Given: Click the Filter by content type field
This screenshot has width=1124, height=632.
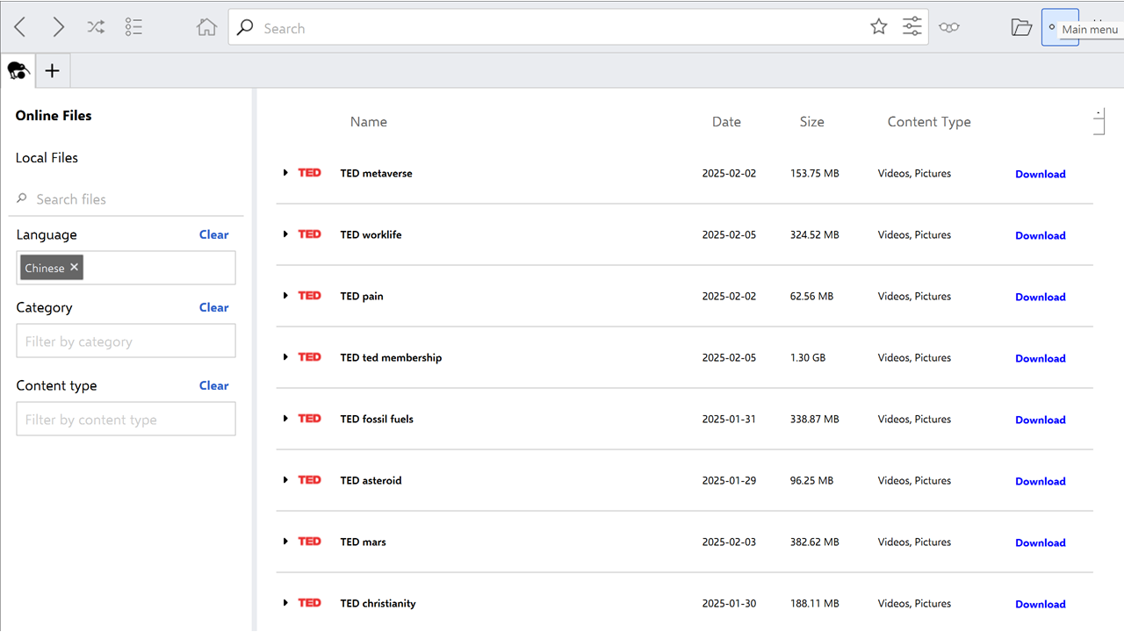Looking at the screenshot, I should pos(126,420).
